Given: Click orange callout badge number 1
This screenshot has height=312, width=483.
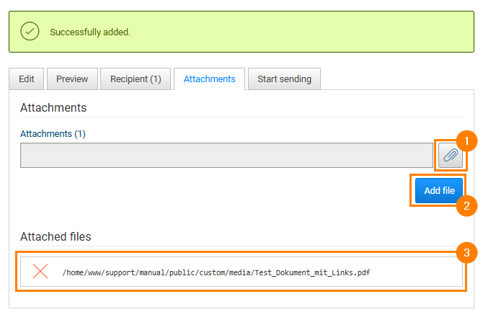Looking at the screenshot, I should tap(466, 141).
